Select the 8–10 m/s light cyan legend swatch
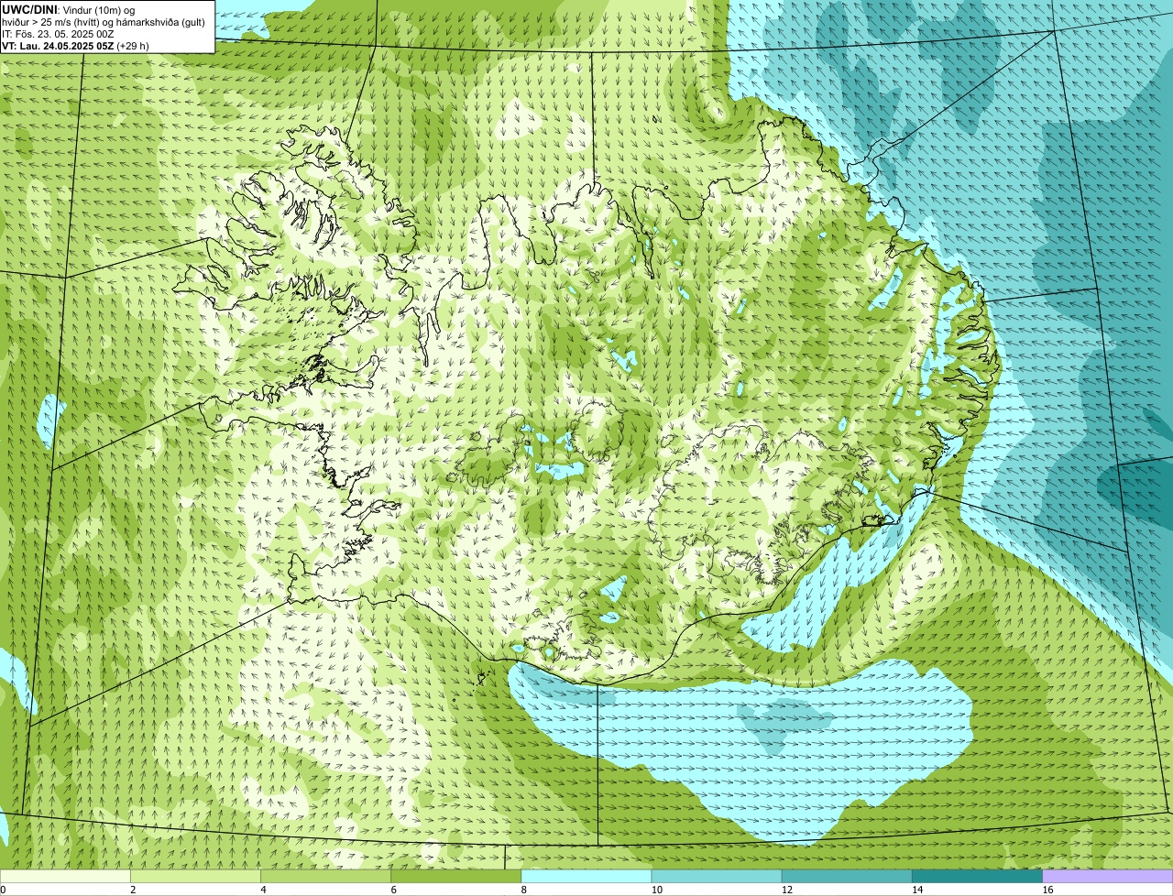Image resolution: width=1173 pixels, height=896 pixels. point(586,876)
